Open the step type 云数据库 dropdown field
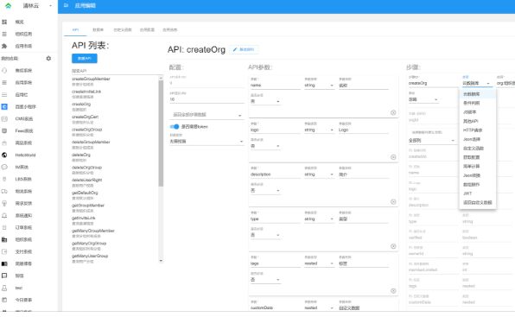515x317 pixels. coord(477,83)
